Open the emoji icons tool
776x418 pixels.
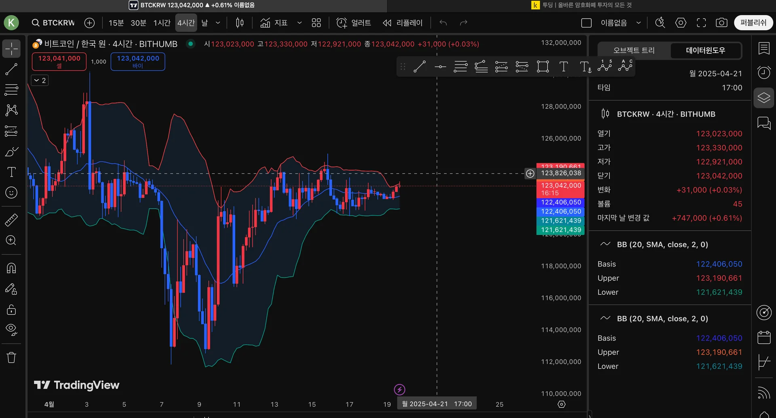point(11,192)
